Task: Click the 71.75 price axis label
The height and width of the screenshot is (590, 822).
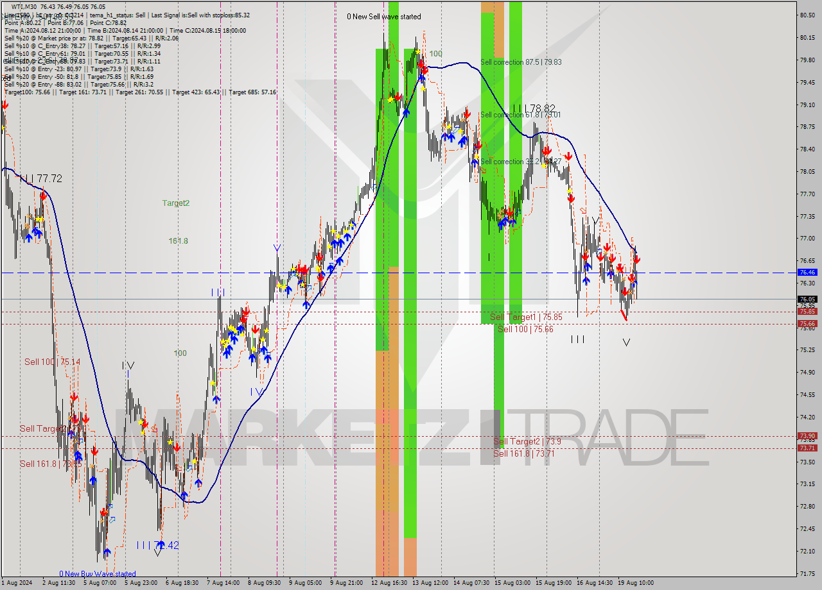Action: point(807,573)
